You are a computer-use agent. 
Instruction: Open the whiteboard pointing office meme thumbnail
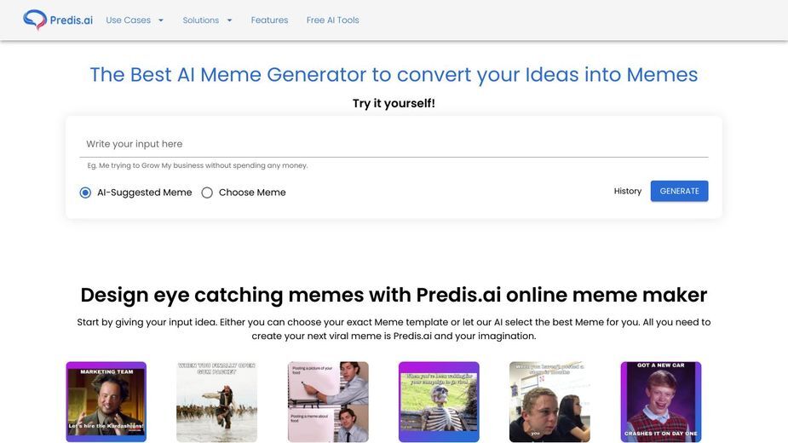coord(328,402)
